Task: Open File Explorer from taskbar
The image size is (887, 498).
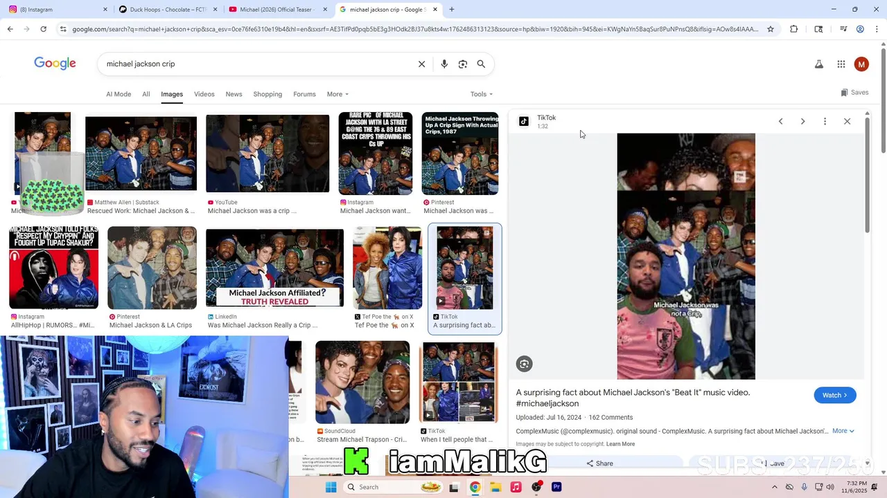Action: 495,487
